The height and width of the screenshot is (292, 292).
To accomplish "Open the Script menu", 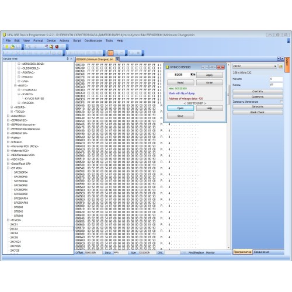I will [77, 41].
